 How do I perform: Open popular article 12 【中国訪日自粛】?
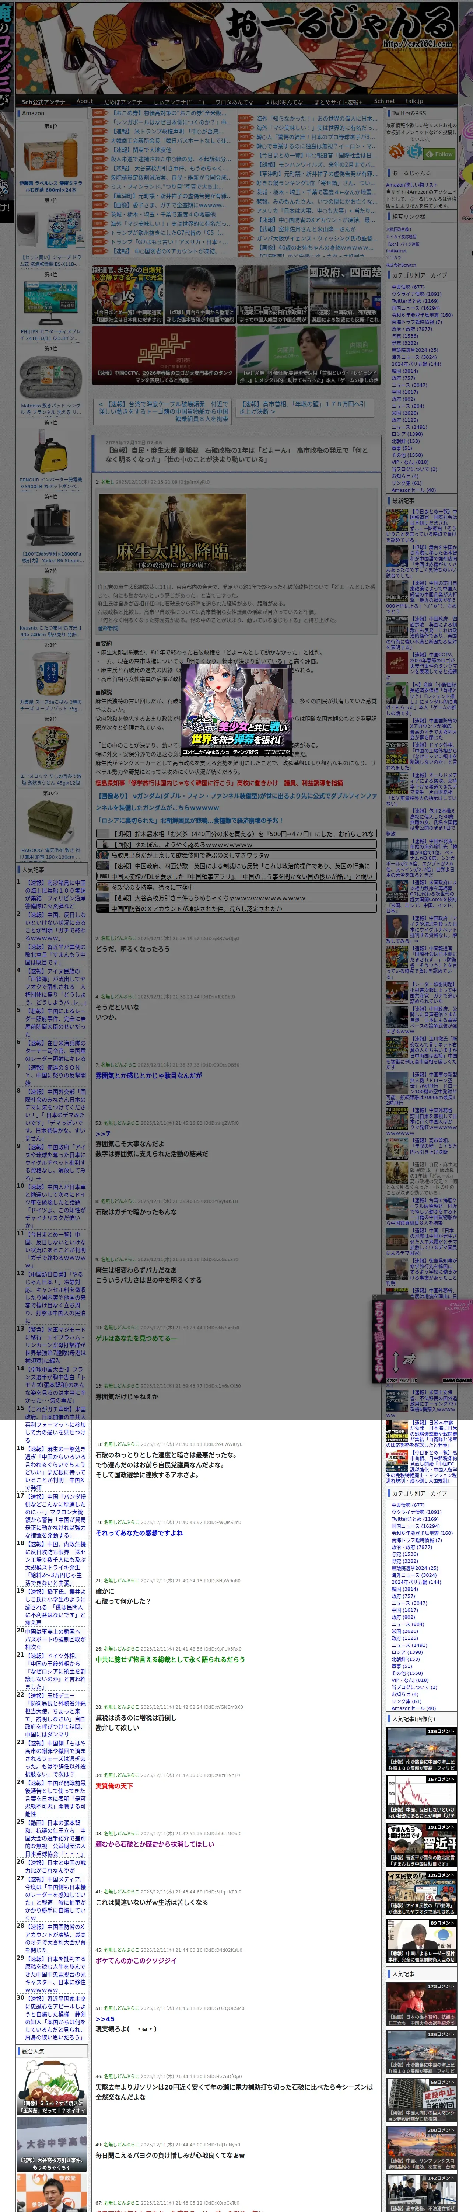click(55, 1297)
